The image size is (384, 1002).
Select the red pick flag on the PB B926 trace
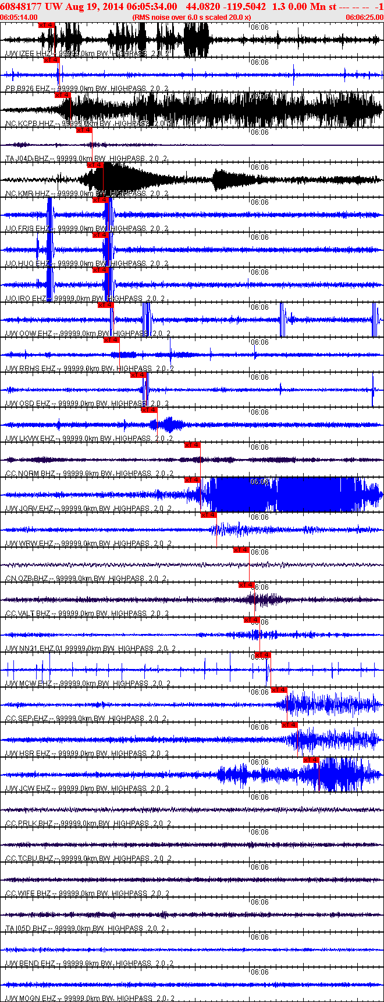[x=52, y=60]
